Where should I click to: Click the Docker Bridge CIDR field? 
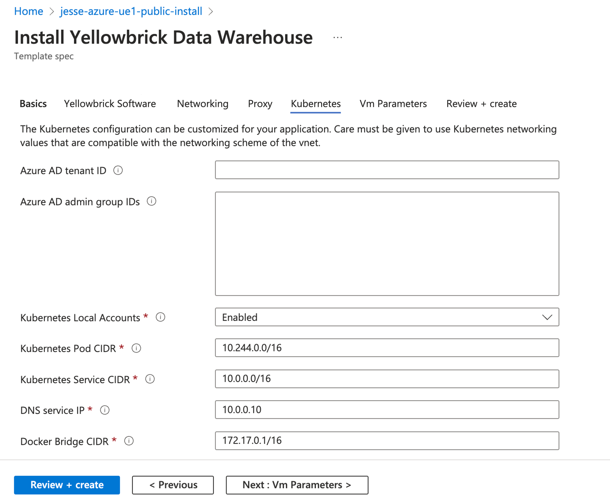387,441
